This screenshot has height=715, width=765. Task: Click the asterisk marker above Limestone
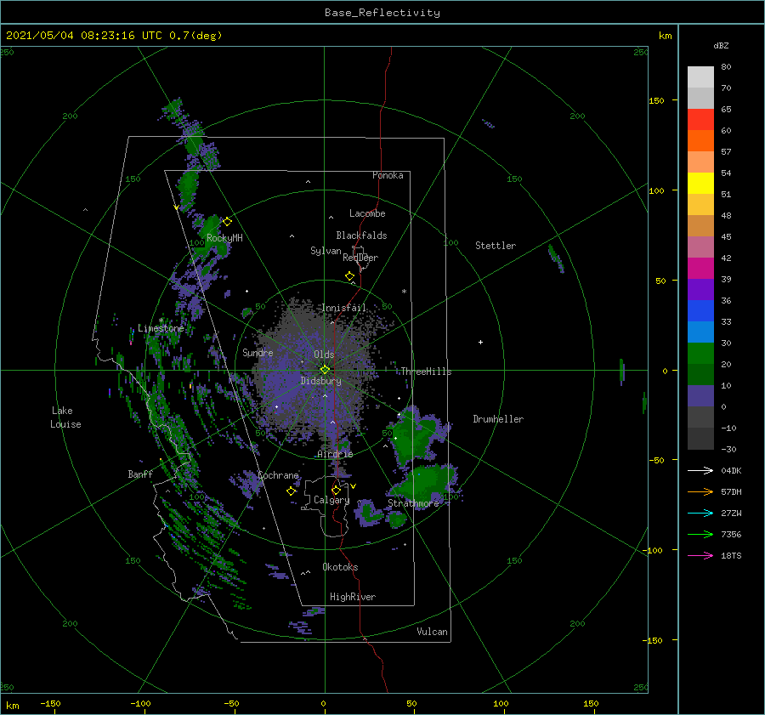click(161, 321)
